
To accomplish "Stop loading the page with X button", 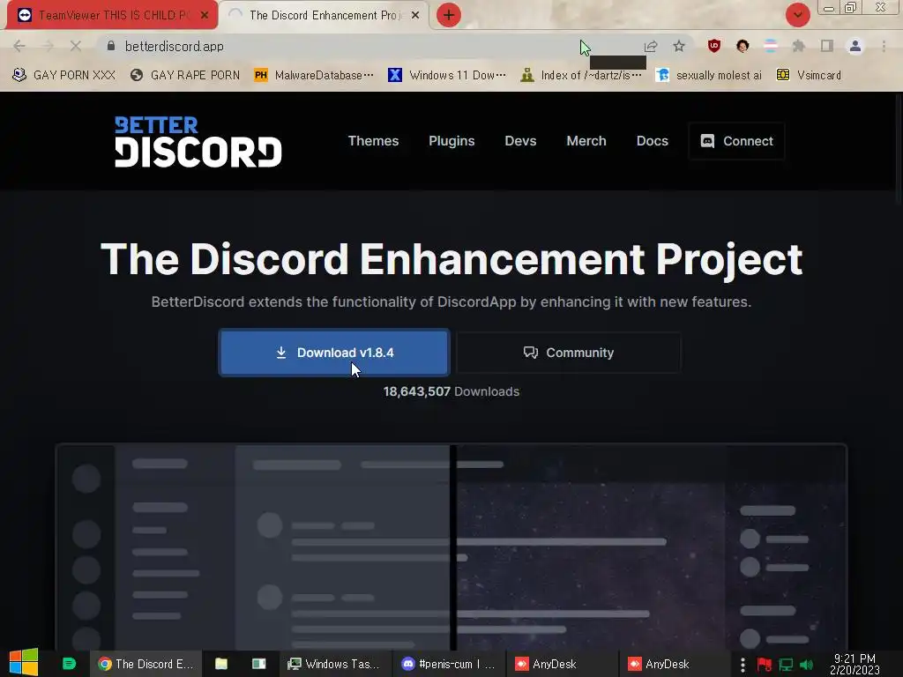I will coord(76,46).
